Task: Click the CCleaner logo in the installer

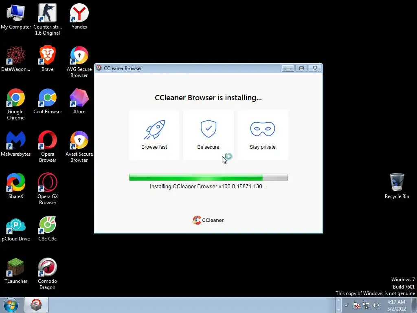Action: coord(208,220)
